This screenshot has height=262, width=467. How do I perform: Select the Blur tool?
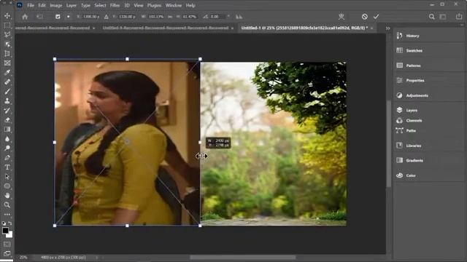click(x=7, y=139)
